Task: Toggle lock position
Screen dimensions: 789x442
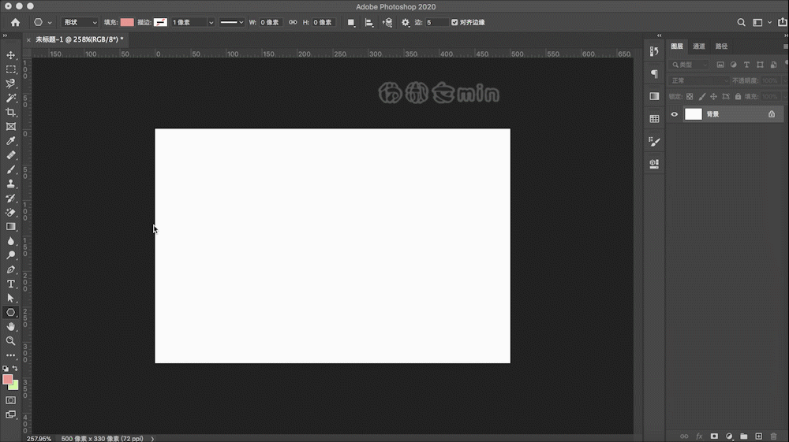Action: click(x=713, y=96)
